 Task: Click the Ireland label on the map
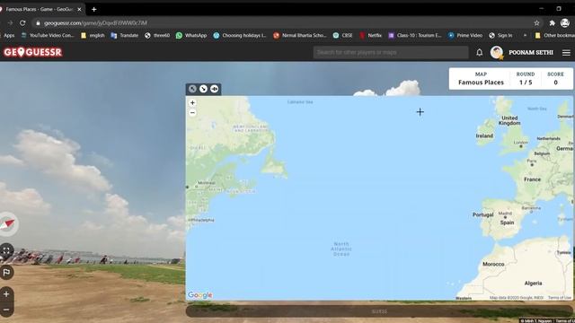(484, 135)
